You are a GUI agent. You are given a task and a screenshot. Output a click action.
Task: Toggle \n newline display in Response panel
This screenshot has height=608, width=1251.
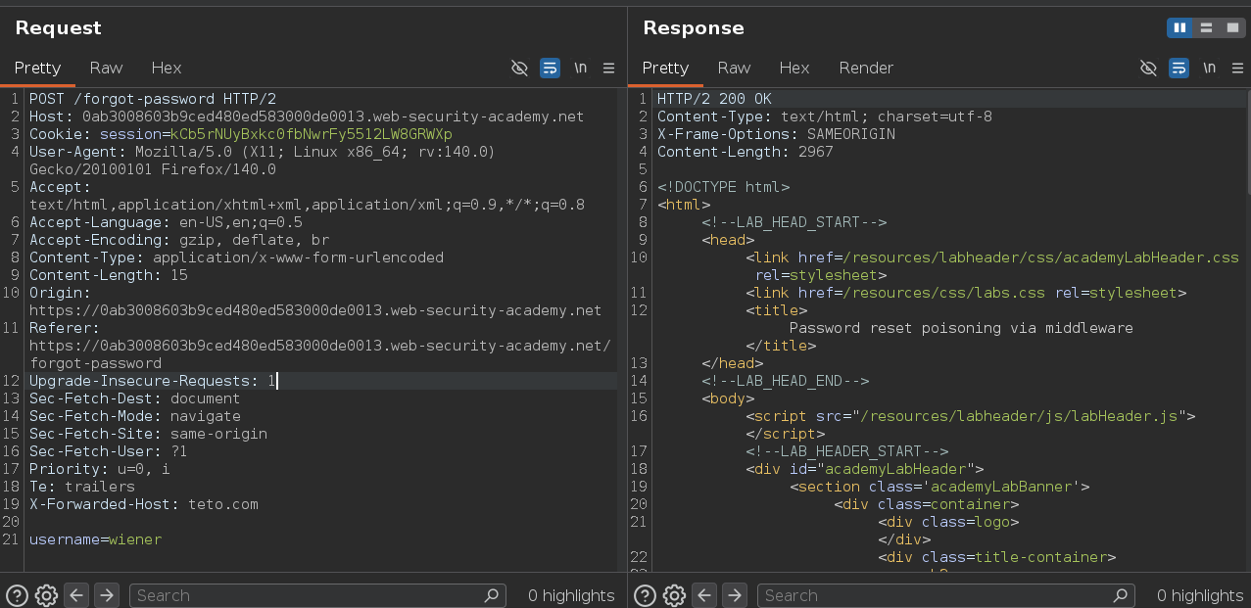1210,68
